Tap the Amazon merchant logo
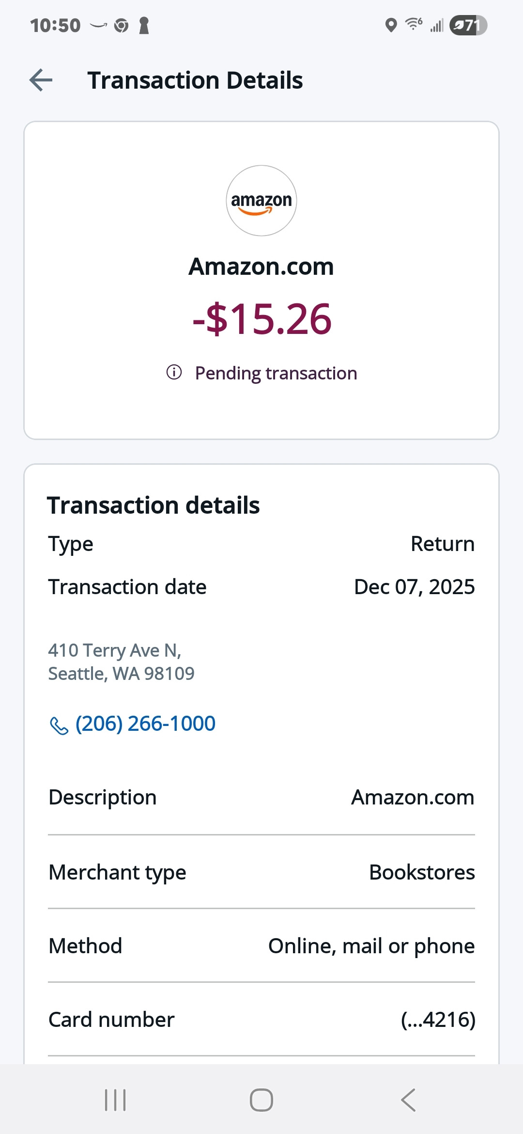Image resolution: width=523 pixels, height=1134 pixels. pos(261,201)
